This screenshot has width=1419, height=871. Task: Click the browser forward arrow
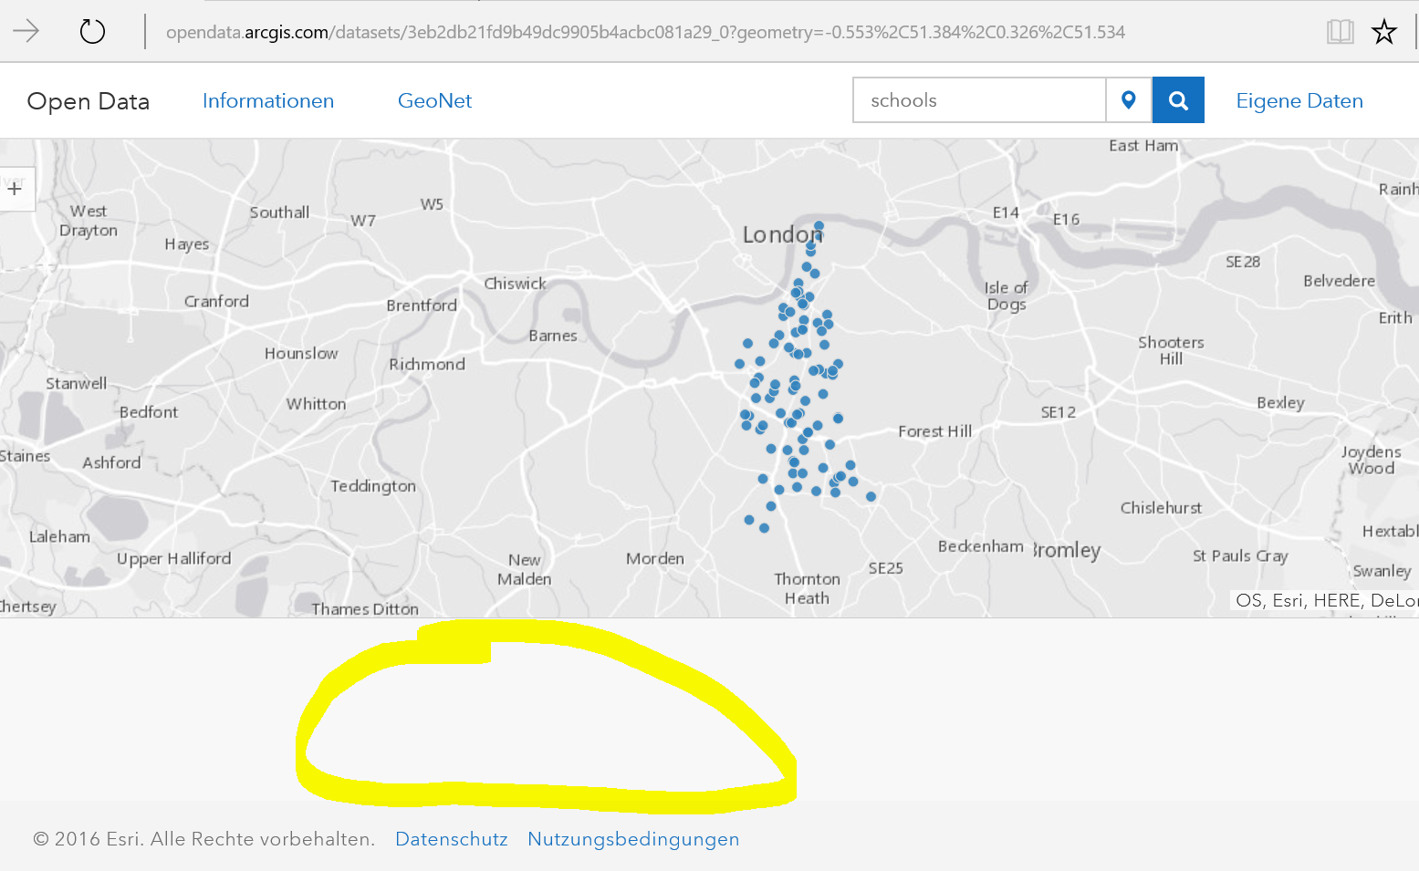[26, 32]
